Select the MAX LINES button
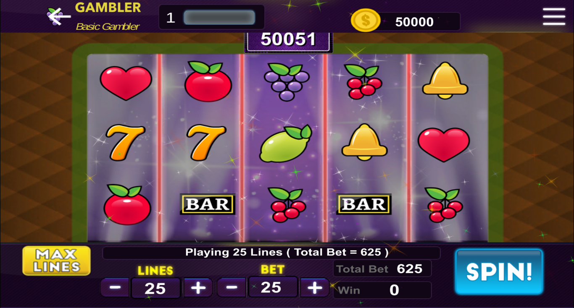Screen dimensions: 574x308 point(57,261)
